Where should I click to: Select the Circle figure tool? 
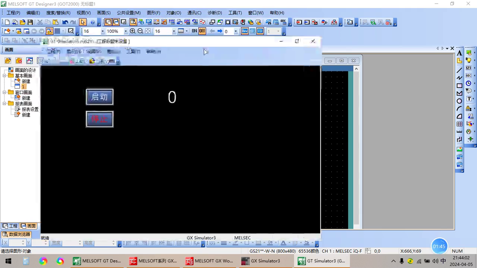(x=459, y=101)
